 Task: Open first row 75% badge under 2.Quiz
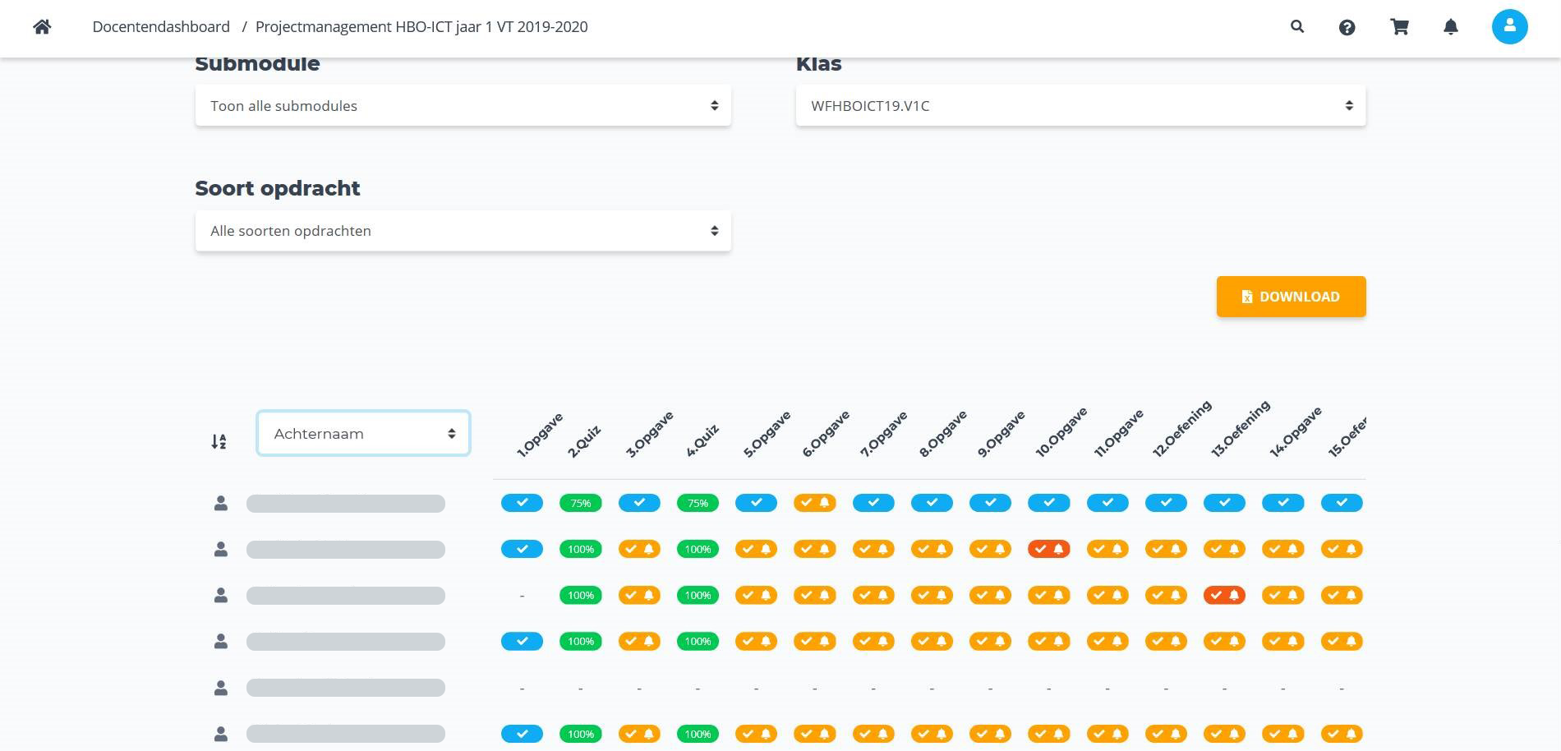click(x=581, y=503)
